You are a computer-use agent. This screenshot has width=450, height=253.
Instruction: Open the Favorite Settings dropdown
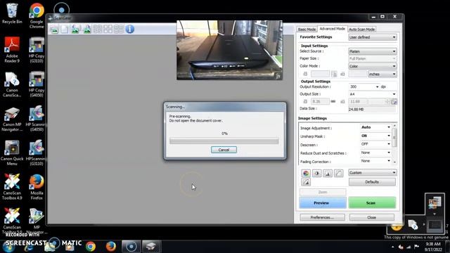coord(372,37)
